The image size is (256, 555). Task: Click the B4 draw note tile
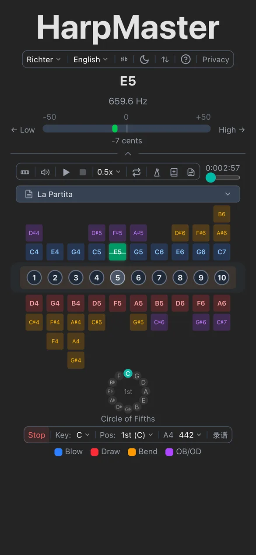76,303
